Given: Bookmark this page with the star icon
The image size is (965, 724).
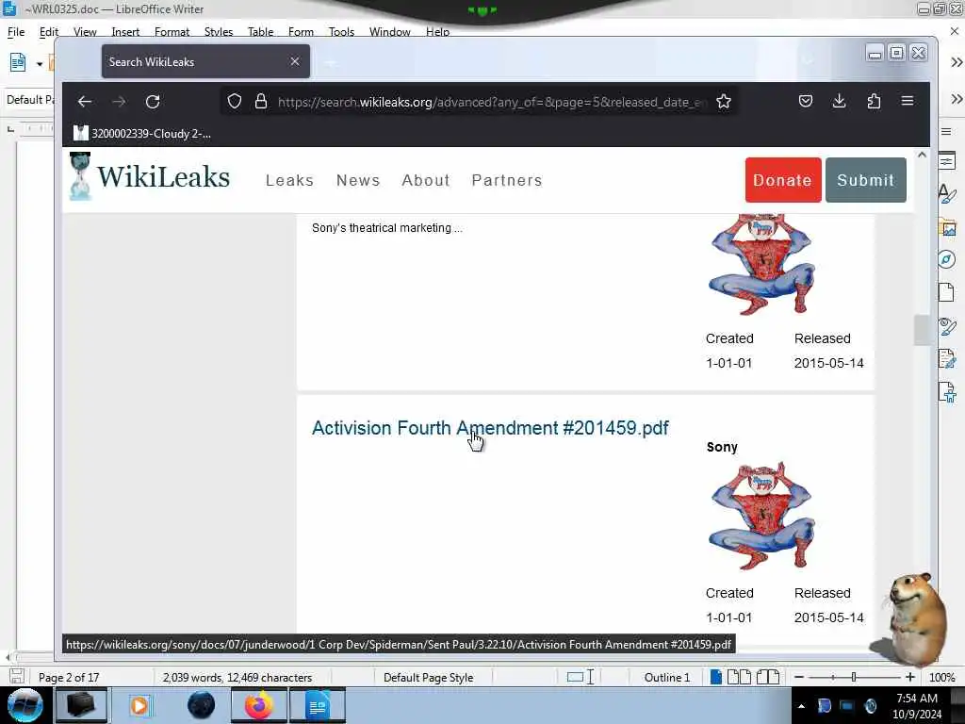Looking at the screenshot, I should (724, 102).
